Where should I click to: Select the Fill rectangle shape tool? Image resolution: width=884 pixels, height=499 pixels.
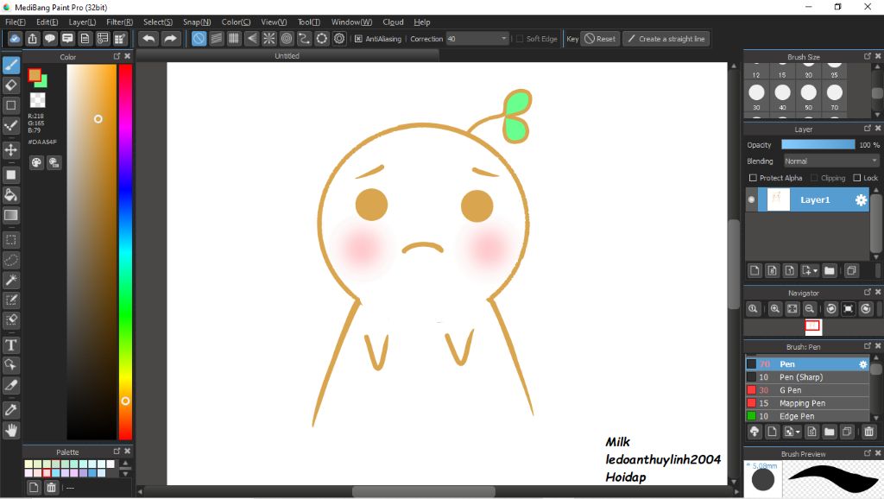pyautogui.click(x=10, y=174)
